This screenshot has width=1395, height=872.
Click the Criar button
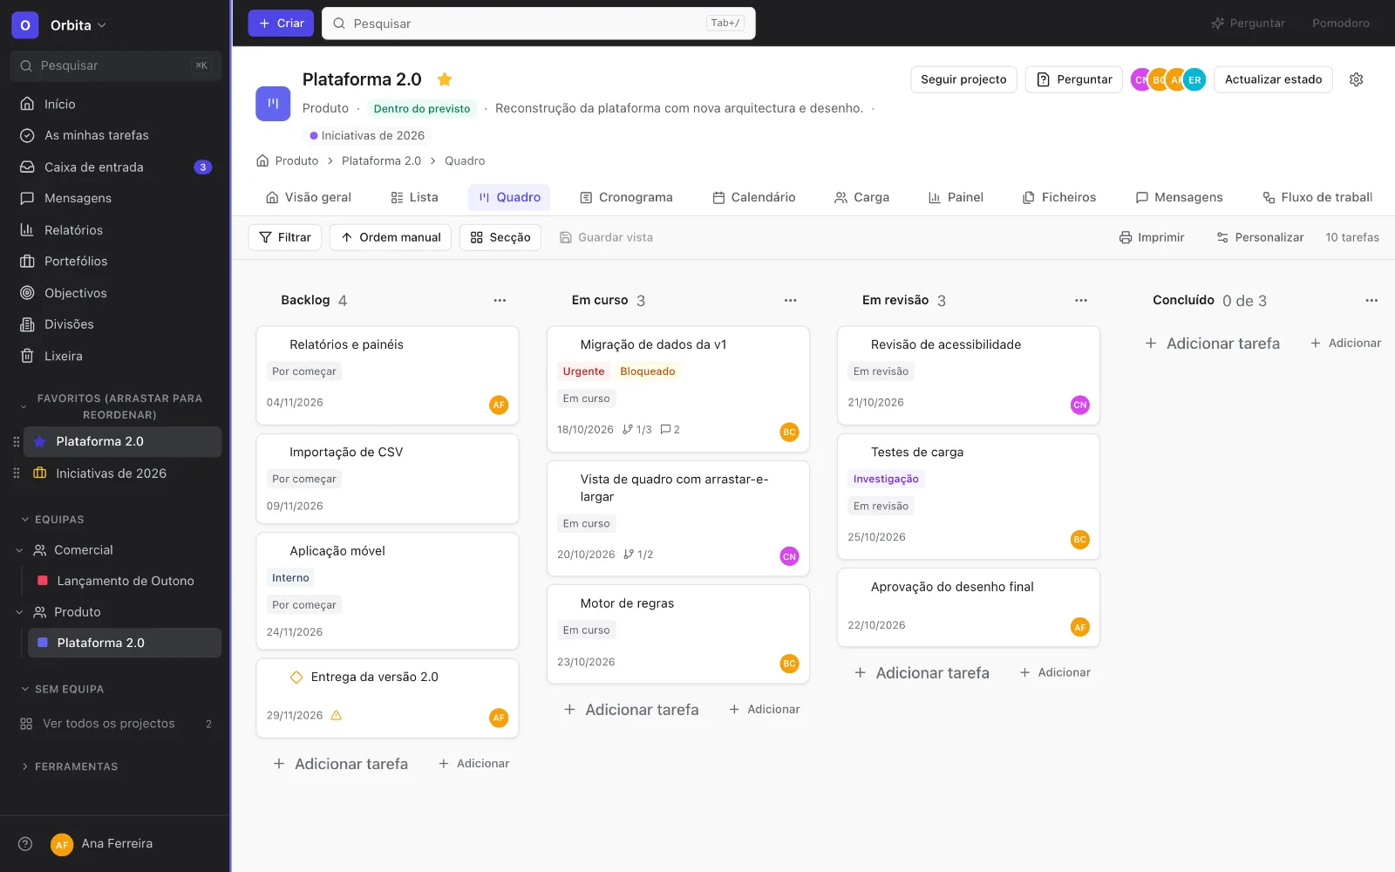tap(281, 24)
